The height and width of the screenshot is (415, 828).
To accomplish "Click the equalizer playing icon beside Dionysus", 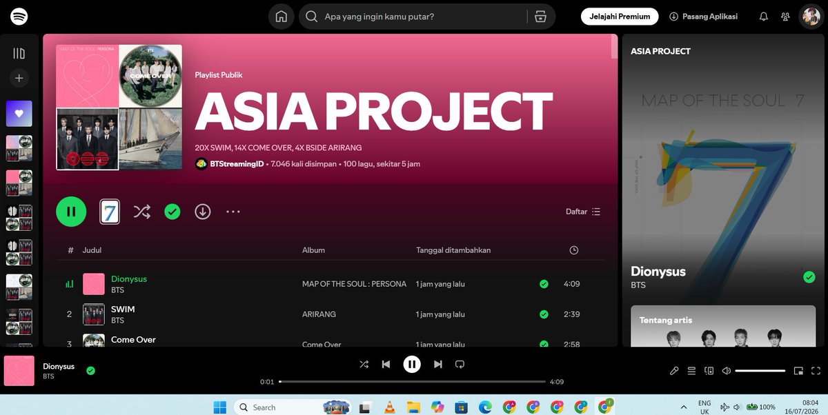I will 70,284.
